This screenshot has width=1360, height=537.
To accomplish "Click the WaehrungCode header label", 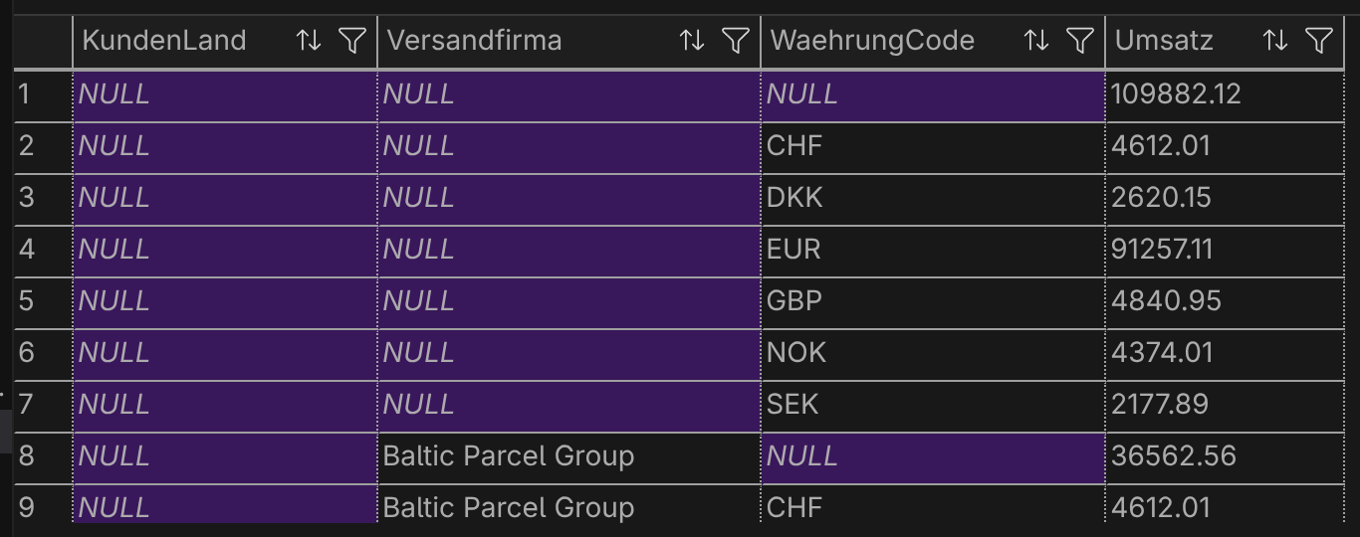I will (871, 41).
